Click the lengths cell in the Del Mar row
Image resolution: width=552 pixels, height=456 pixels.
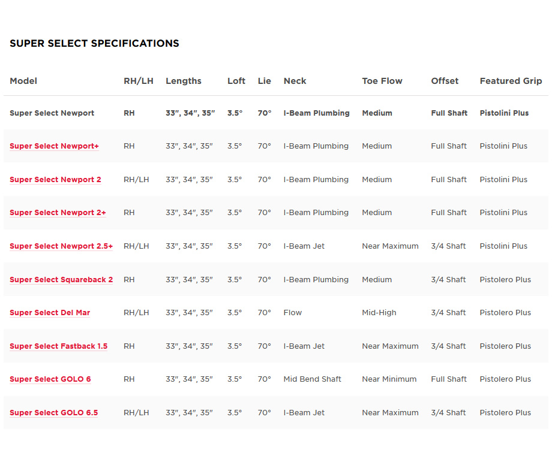(x=190, y=313)
